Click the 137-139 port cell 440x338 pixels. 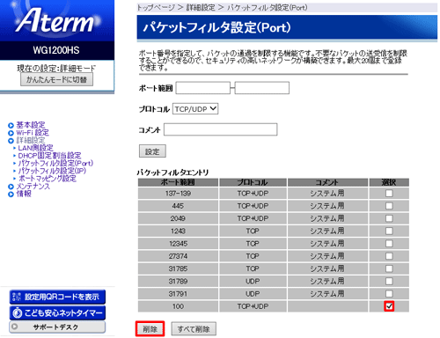(178, 194)
